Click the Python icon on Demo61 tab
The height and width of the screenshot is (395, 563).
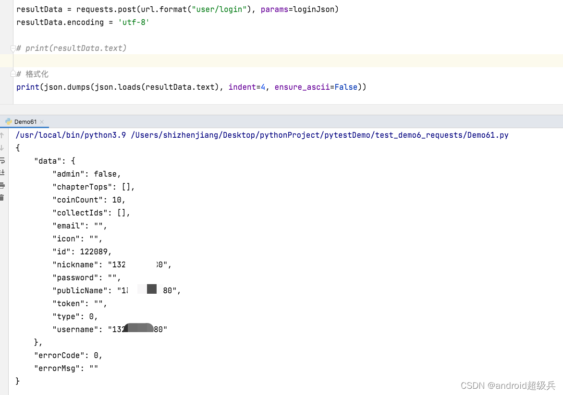9,121
